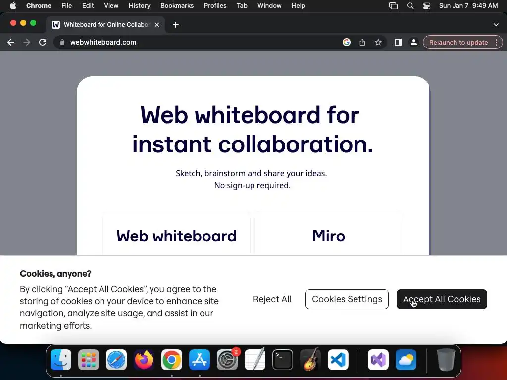Open Chrome three-dot menu
The width and height of the screenshot is (507, 380).
pos(496,42)
